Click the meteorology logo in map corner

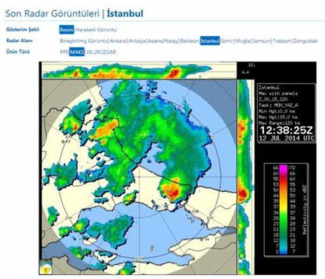click(49, 268)
